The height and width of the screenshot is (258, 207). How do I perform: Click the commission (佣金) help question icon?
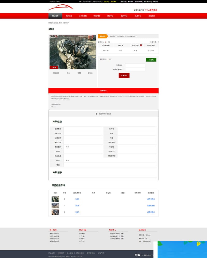tap(141, 45)
